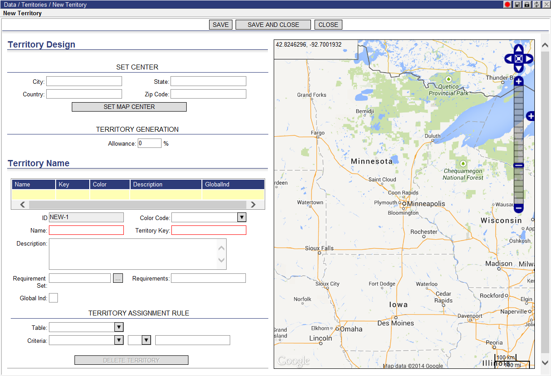Click the zoom slider handle on map
This screenshot has height=376, width=551.
(x=519, y=165)
